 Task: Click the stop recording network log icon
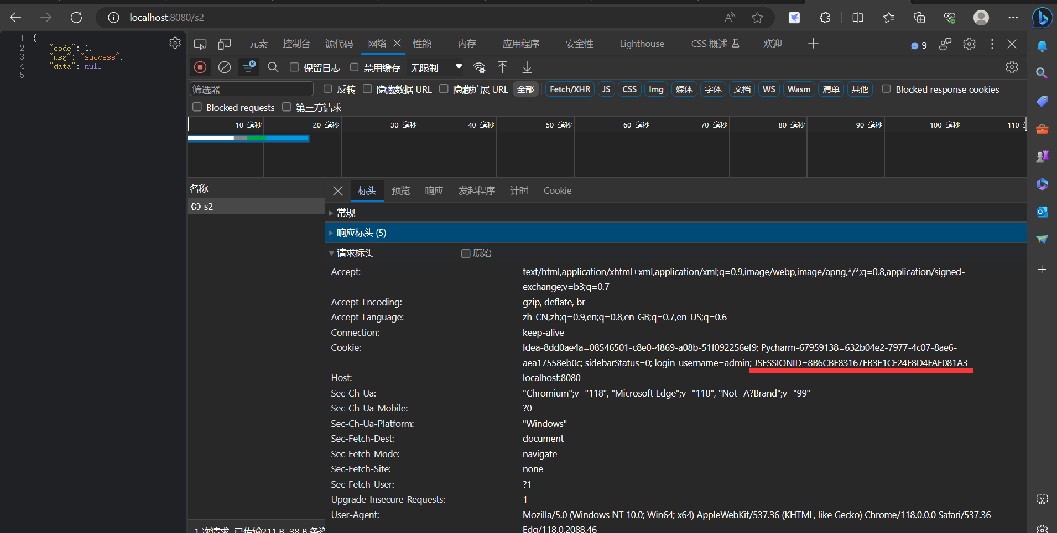click(x=200, y=67)
